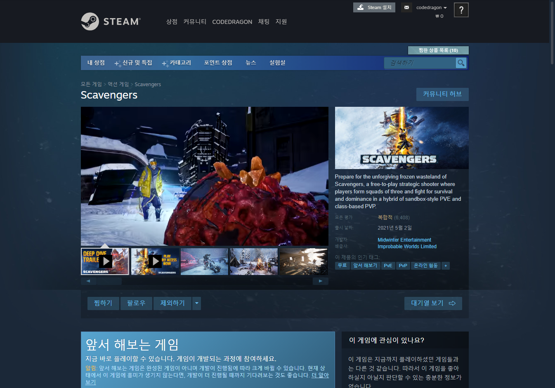The height and width of the screenshot is (388, 555).
Task: Click the magnifier search icon
Action: 461,63
